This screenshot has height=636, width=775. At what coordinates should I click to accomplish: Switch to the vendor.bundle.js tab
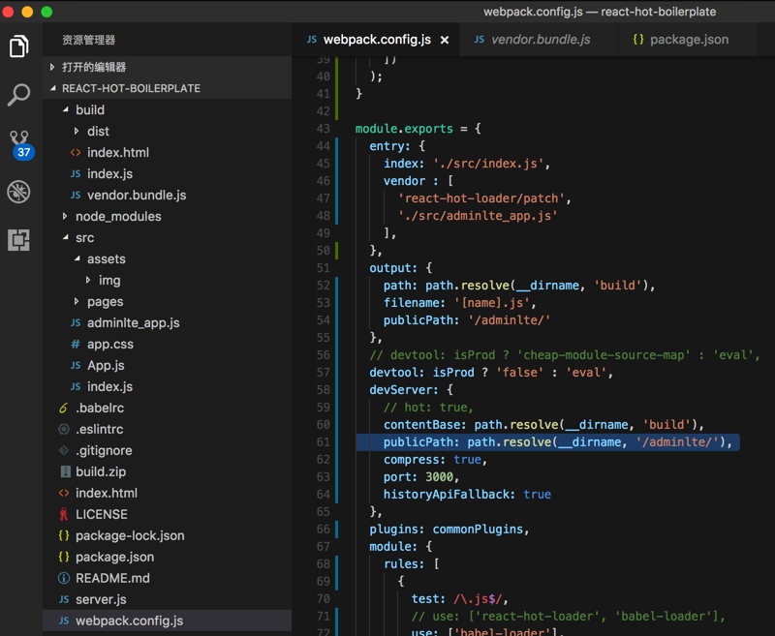540,40
